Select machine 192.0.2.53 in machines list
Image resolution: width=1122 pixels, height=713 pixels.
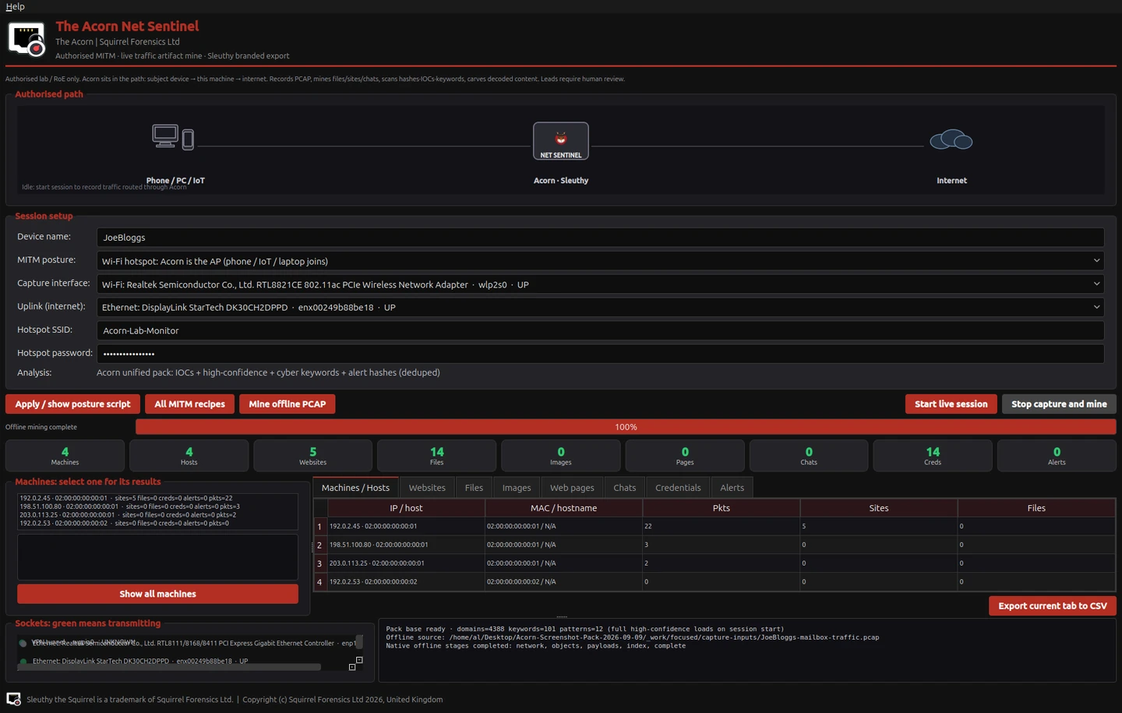point(157,524)
